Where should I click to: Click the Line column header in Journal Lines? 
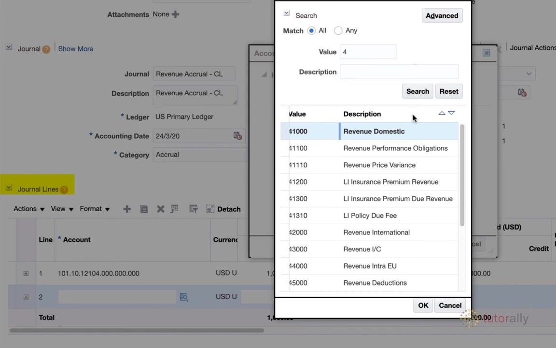point(45,240)
